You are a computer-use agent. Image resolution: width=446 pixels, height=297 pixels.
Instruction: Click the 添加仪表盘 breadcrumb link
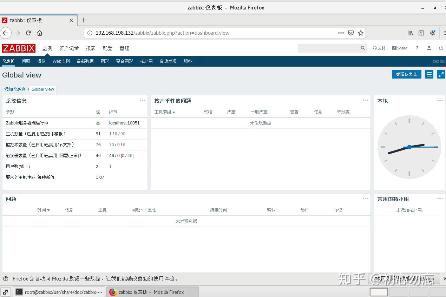click(15, 89)
